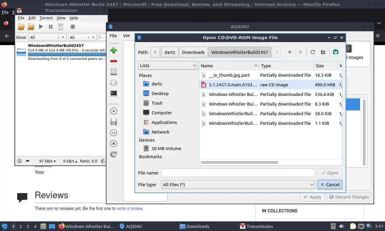Screen dimensions: 385x231
Task: Click the clipboard icon in the system tray
Action: click(x=353, y=226)
